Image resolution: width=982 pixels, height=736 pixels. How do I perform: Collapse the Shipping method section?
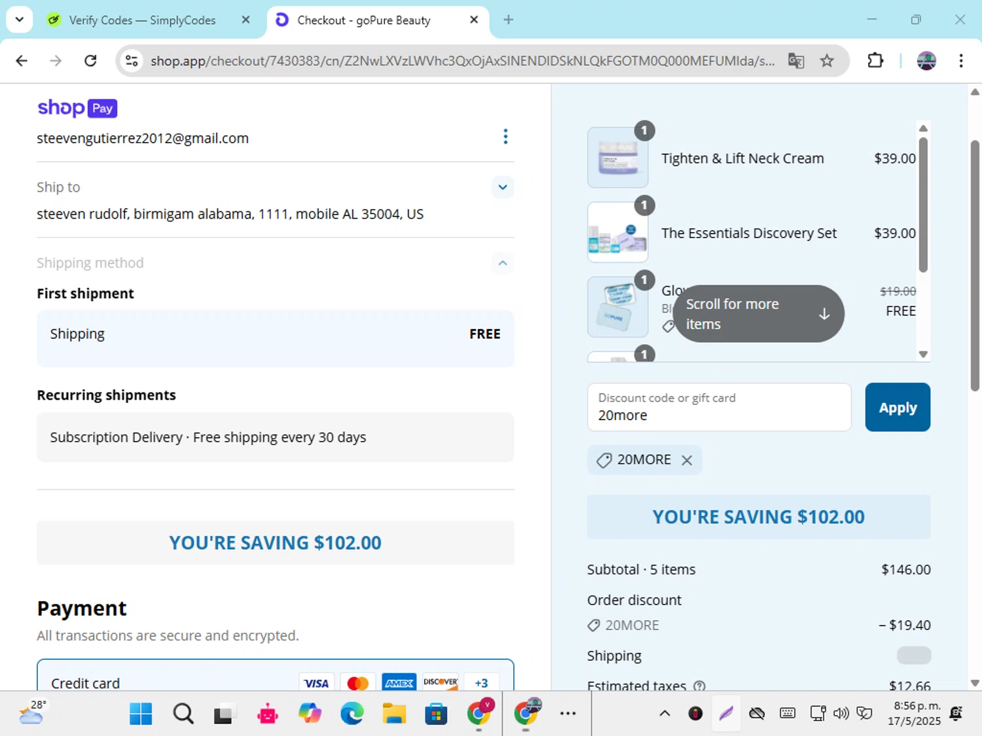(502, 263)
